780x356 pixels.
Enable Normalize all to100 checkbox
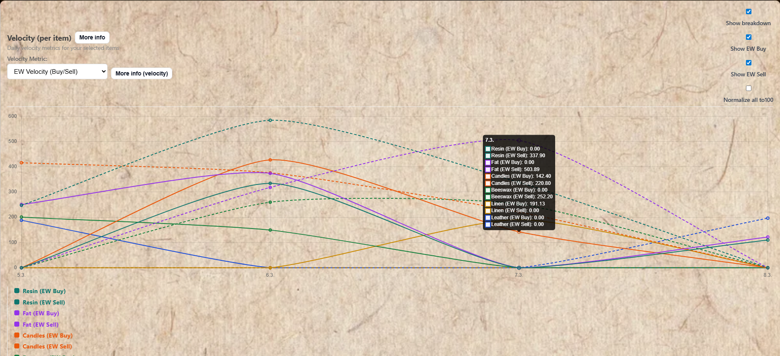748,88
